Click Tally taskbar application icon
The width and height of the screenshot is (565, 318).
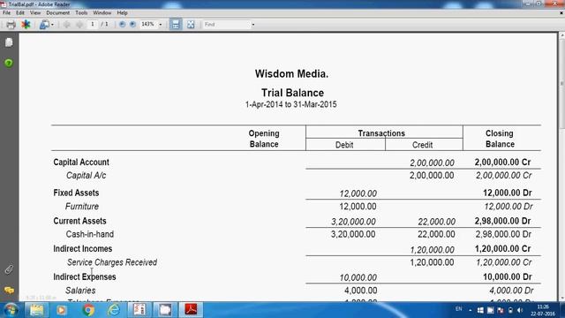(x=139, y=310)
